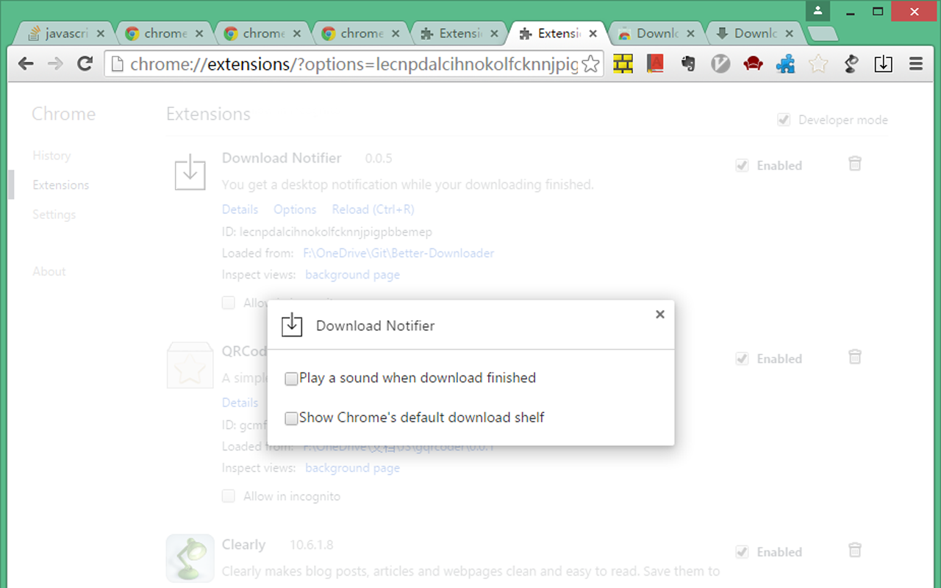Open the Chrome hamburger menu
This screenshot has width=941, height=588.
[x=916, y=64]
